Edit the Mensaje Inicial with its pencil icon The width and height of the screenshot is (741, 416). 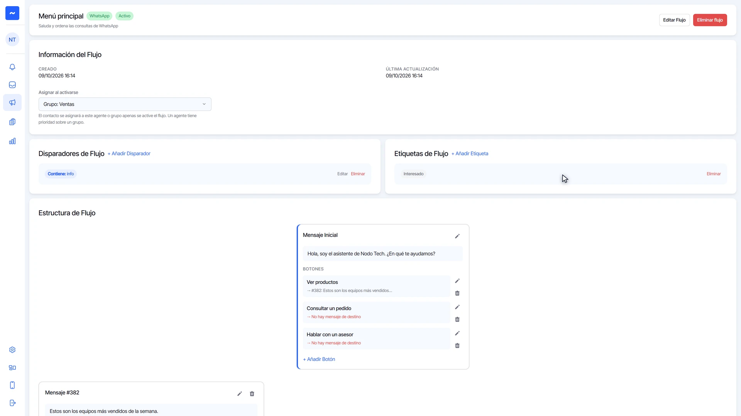pos(457,236)
